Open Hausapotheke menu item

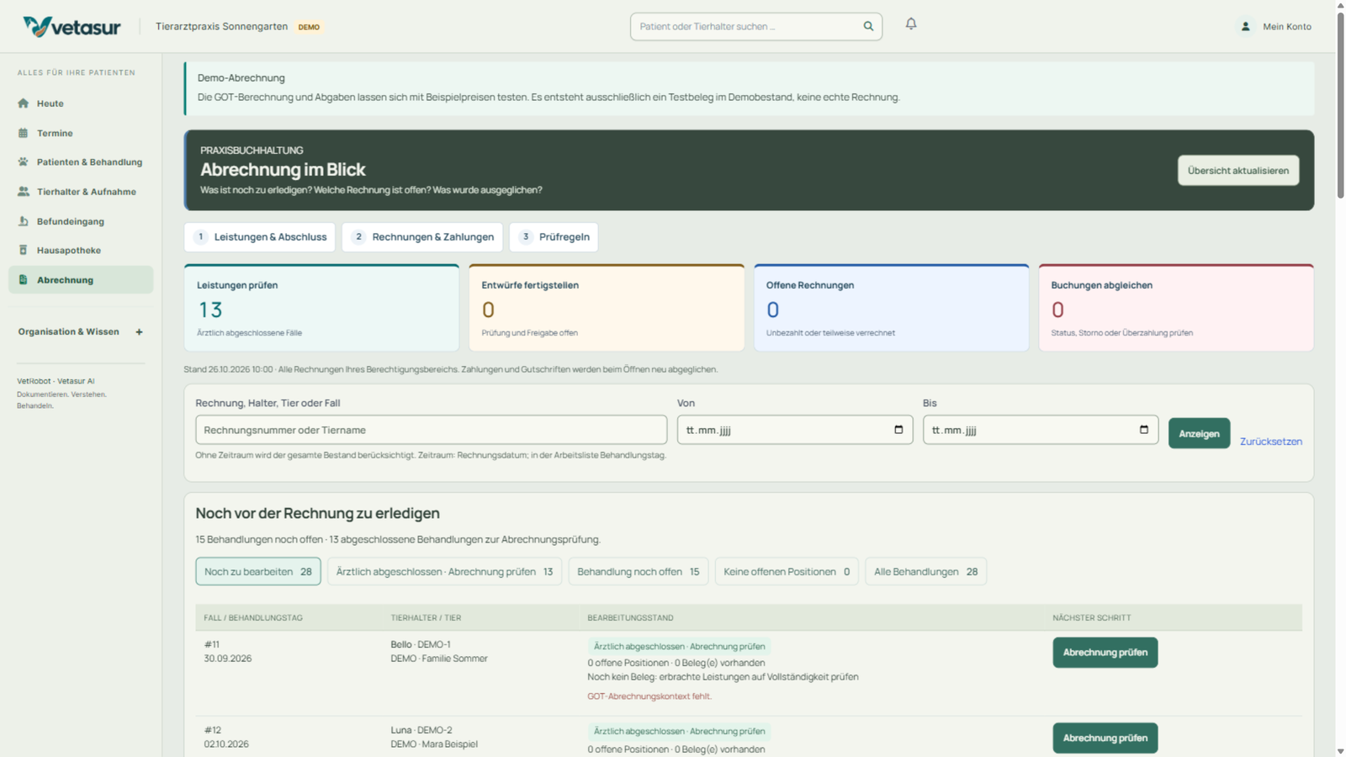[81, 251]
